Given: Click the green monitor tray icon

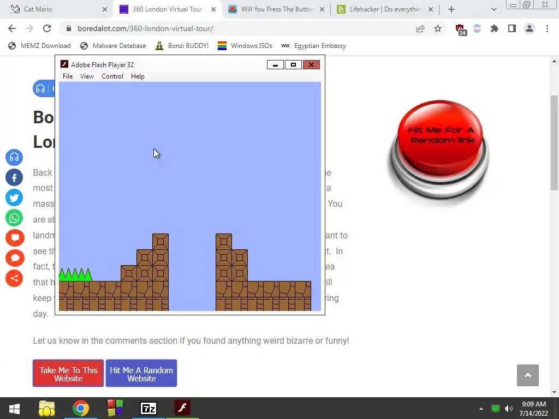Looking at the screenshot, I should pos(496,409).
